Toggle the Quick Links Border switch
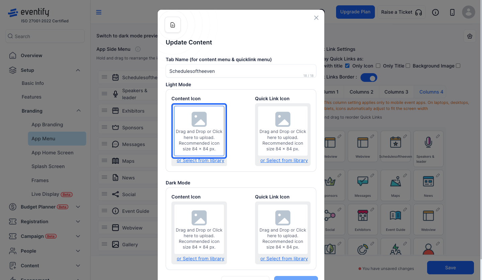The height and width of the screenshot is (280, 482). (x=369, y=78)
